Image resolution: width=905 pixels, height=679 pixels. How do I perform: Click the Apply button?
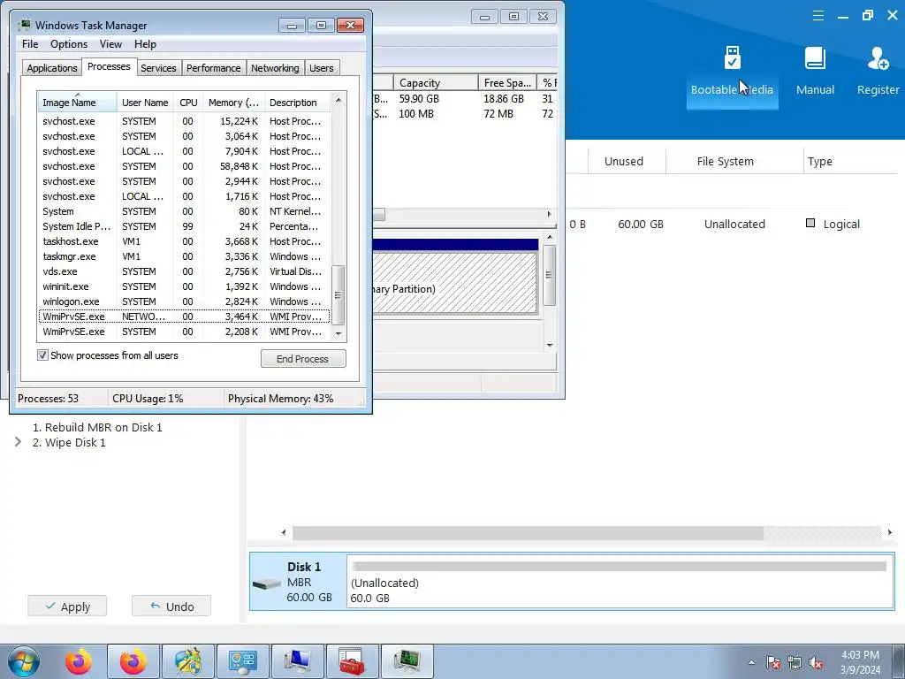67,607
